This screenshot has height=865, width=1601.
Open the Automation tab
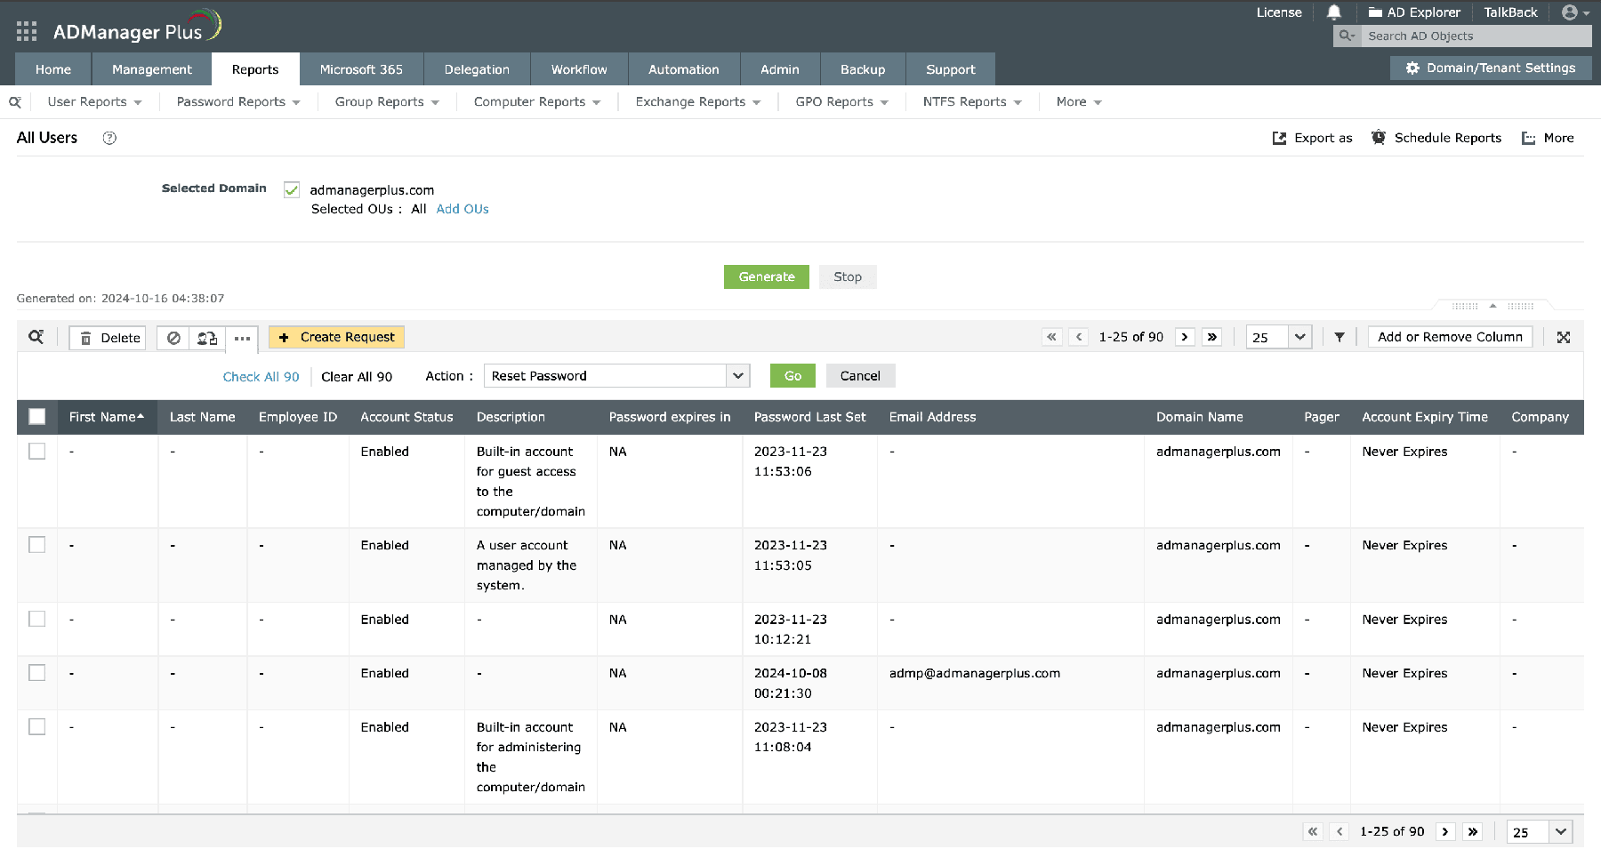[683, 69]
